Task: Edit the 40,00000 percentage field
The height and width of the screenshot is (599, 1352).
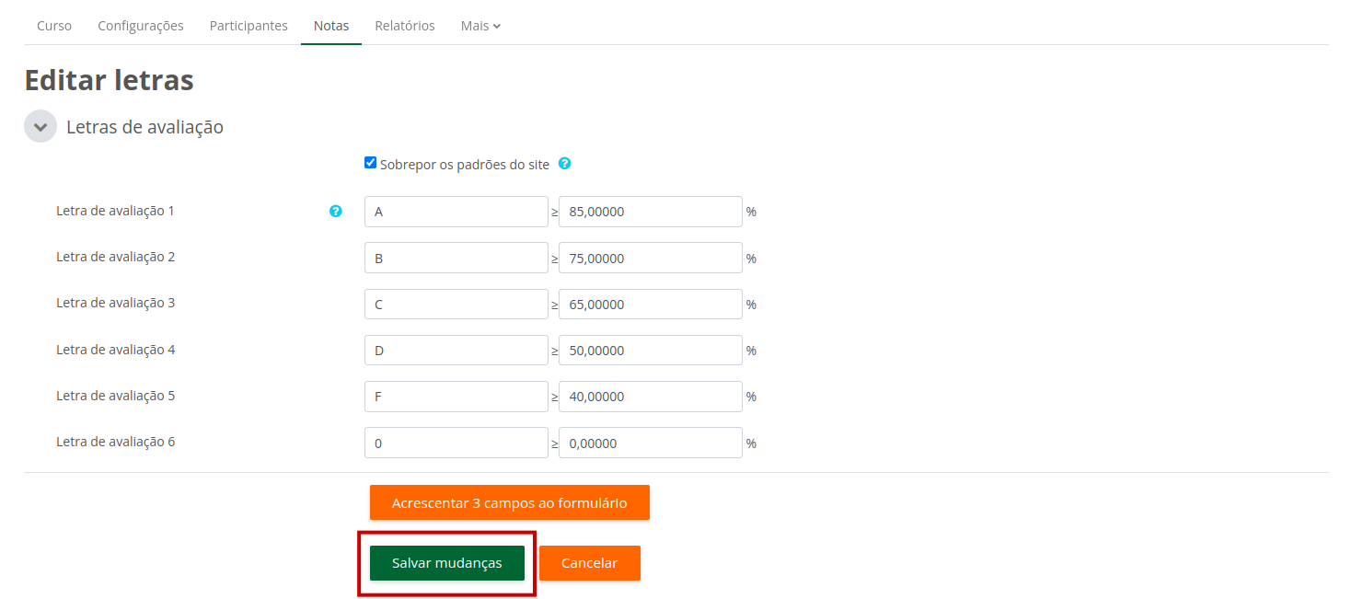Action: (x=650, y=397)
